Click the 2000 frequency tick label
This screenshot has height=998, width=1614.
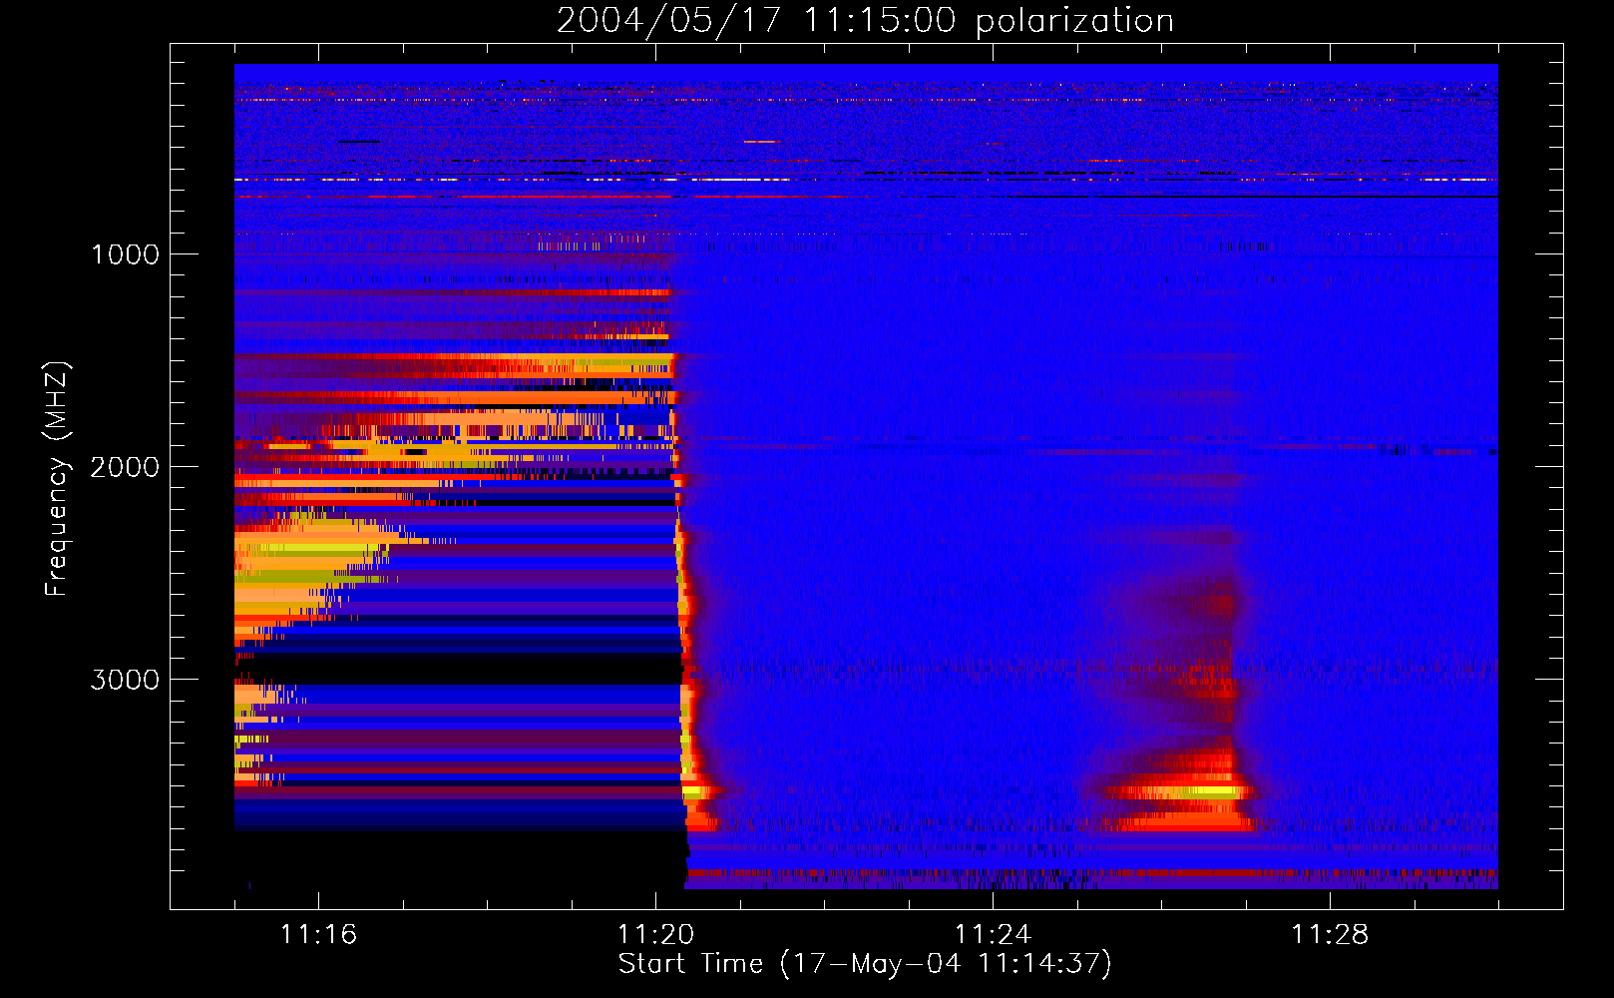tap(125, 467)
